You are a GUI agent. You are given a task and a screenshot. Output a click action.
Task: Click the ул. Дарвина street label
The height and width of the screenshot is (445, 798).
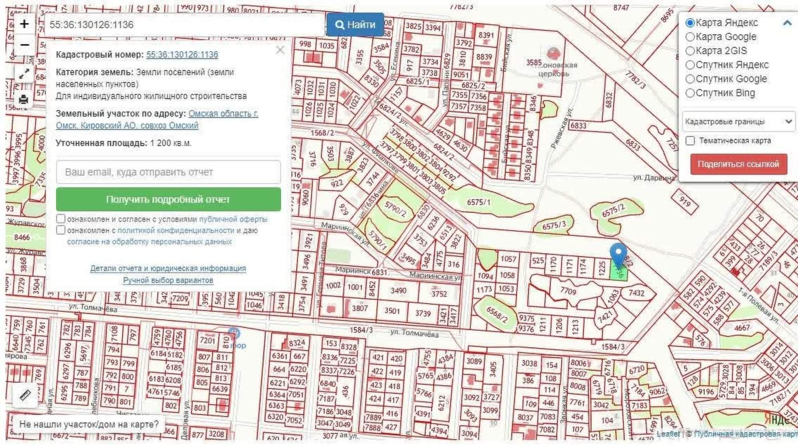tap(654, 178)
